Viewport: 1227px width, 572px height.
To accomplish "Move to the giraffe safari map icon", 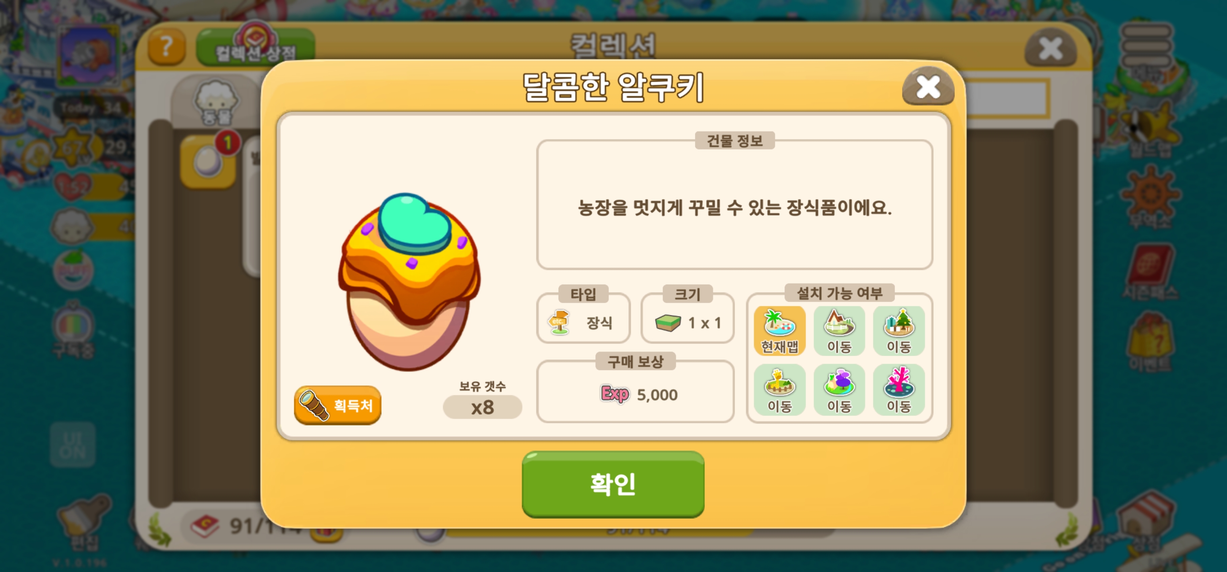I will point(779,390).
